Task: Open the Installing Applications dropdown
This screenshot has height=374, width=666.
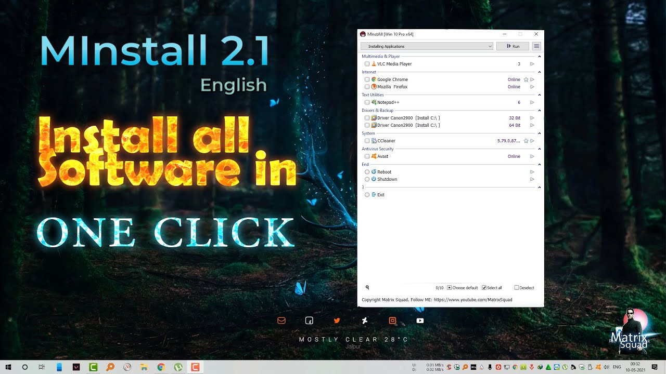Action: pos(427,46)
